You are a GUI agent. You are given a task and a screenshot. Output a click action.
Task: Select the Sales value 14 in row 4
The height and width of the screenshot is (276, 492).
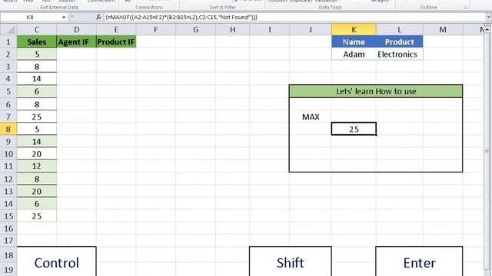37,79
